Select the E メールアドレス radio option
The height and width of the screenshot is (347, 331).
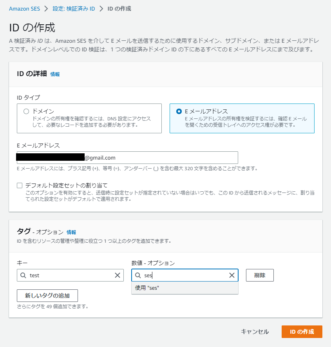(179, 111)
